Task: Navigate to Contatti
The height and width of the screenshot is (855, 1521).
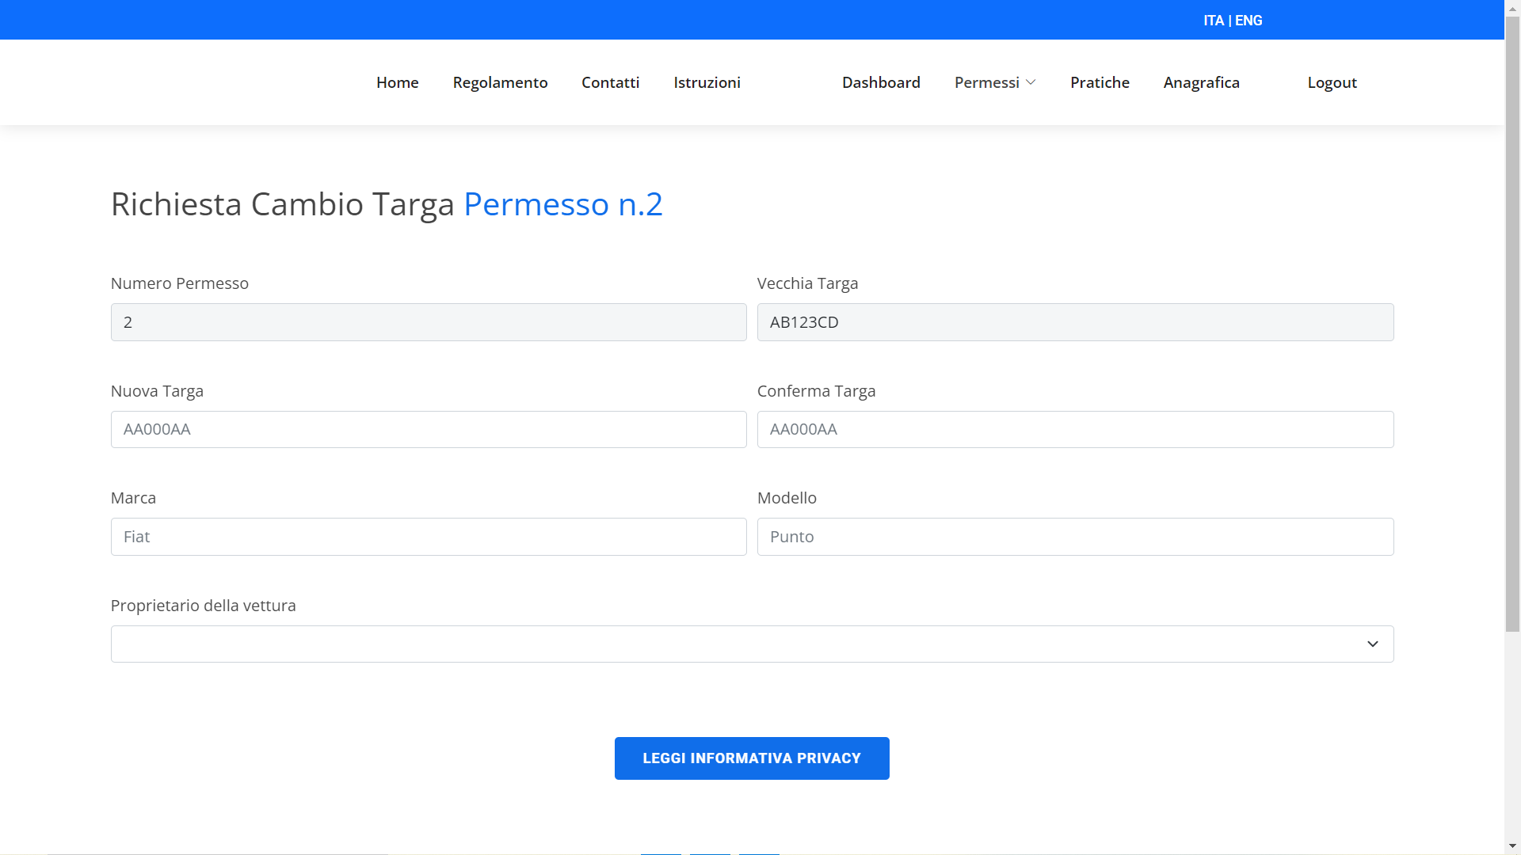Action: click(610, 82)
